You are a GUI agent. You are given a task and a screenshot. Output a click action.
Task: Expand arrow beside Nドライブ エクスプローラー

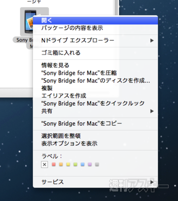pos(152,40)
